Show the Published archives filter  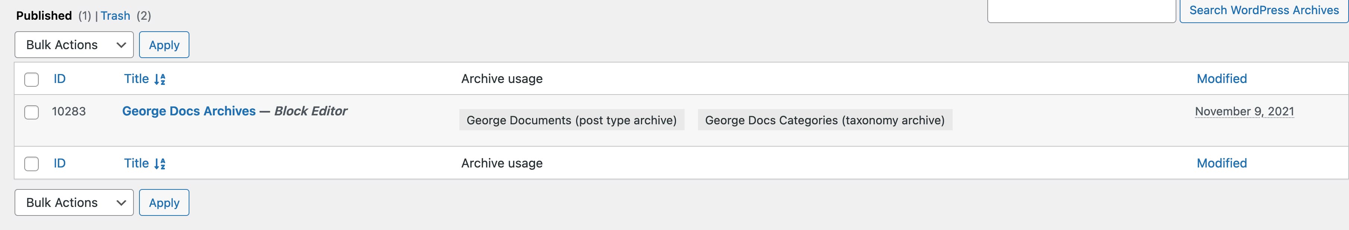click(x=44, y=16)
